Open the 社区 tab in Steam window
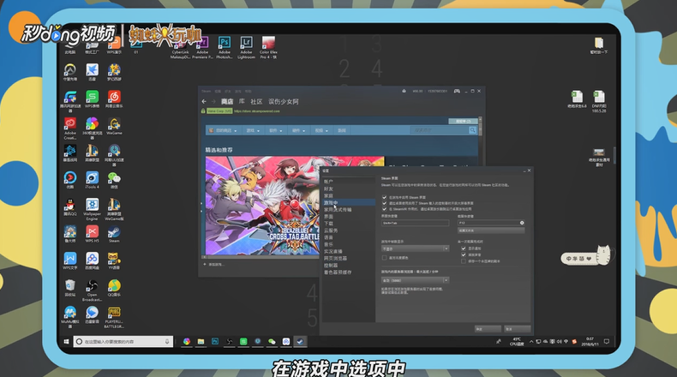Screen dimensions: 677x377 pos(256,101)
